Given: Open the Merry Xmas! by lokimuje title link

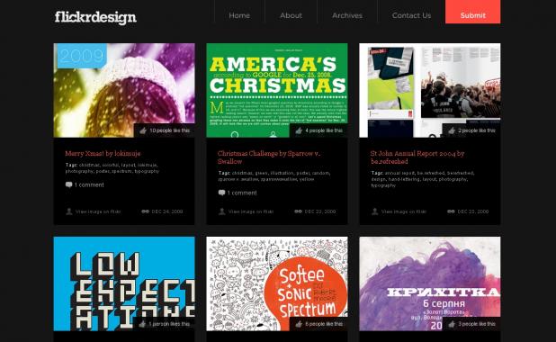Looking at the screenshot, I should click(103, 153).
